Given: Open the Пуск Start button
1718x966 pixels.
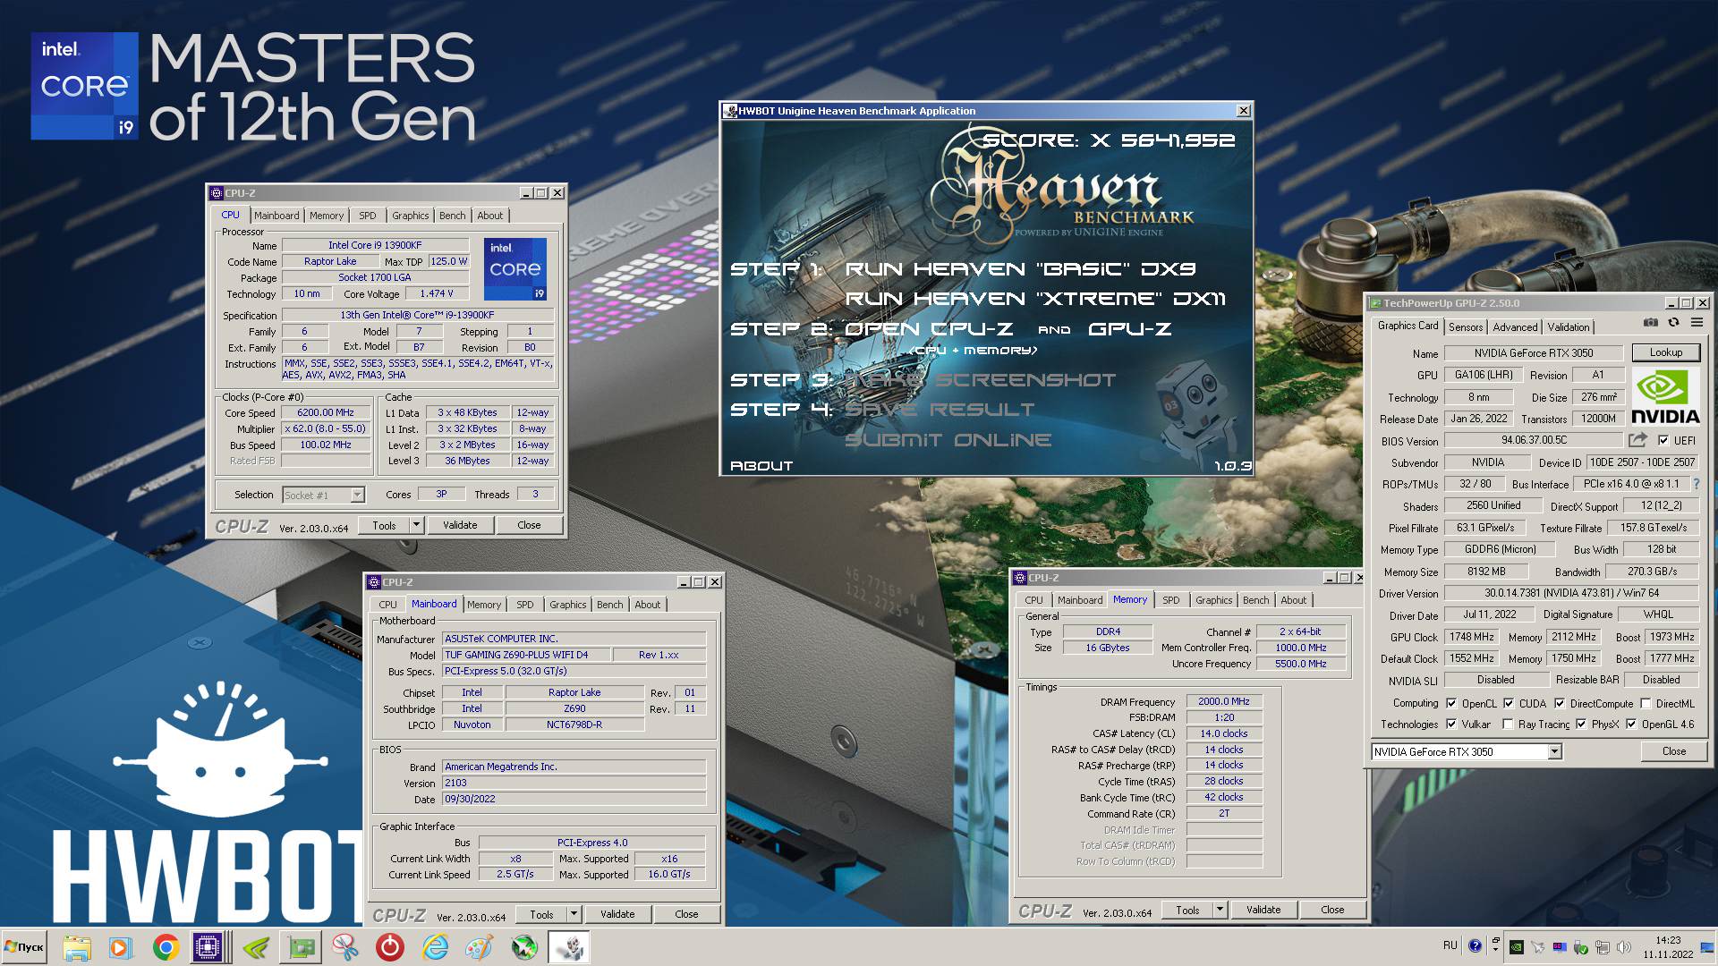Looking at the screenshot, I should coord(26,947).
